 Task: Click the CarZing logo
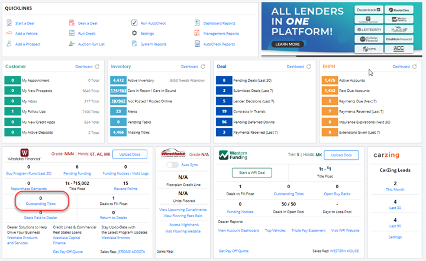click(x=386, y=155)
